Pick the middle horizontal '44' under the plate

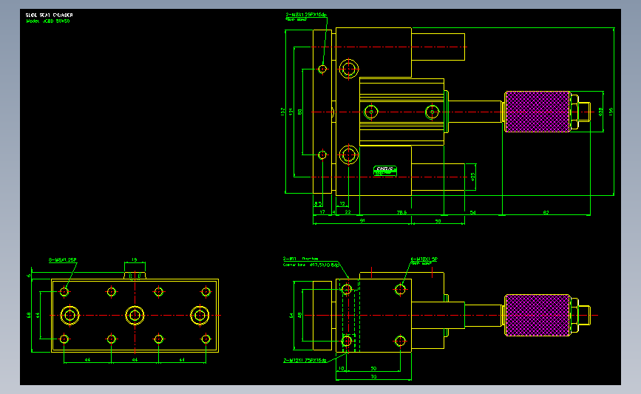(135, 360)
